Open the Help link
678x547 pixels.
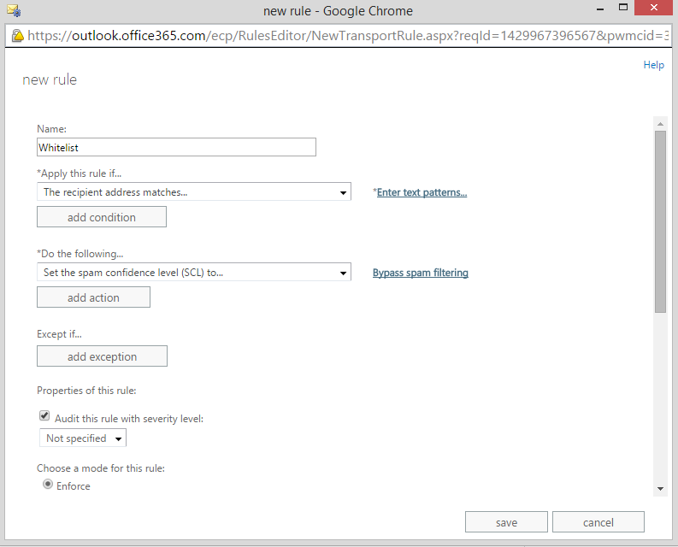point(653,65)
